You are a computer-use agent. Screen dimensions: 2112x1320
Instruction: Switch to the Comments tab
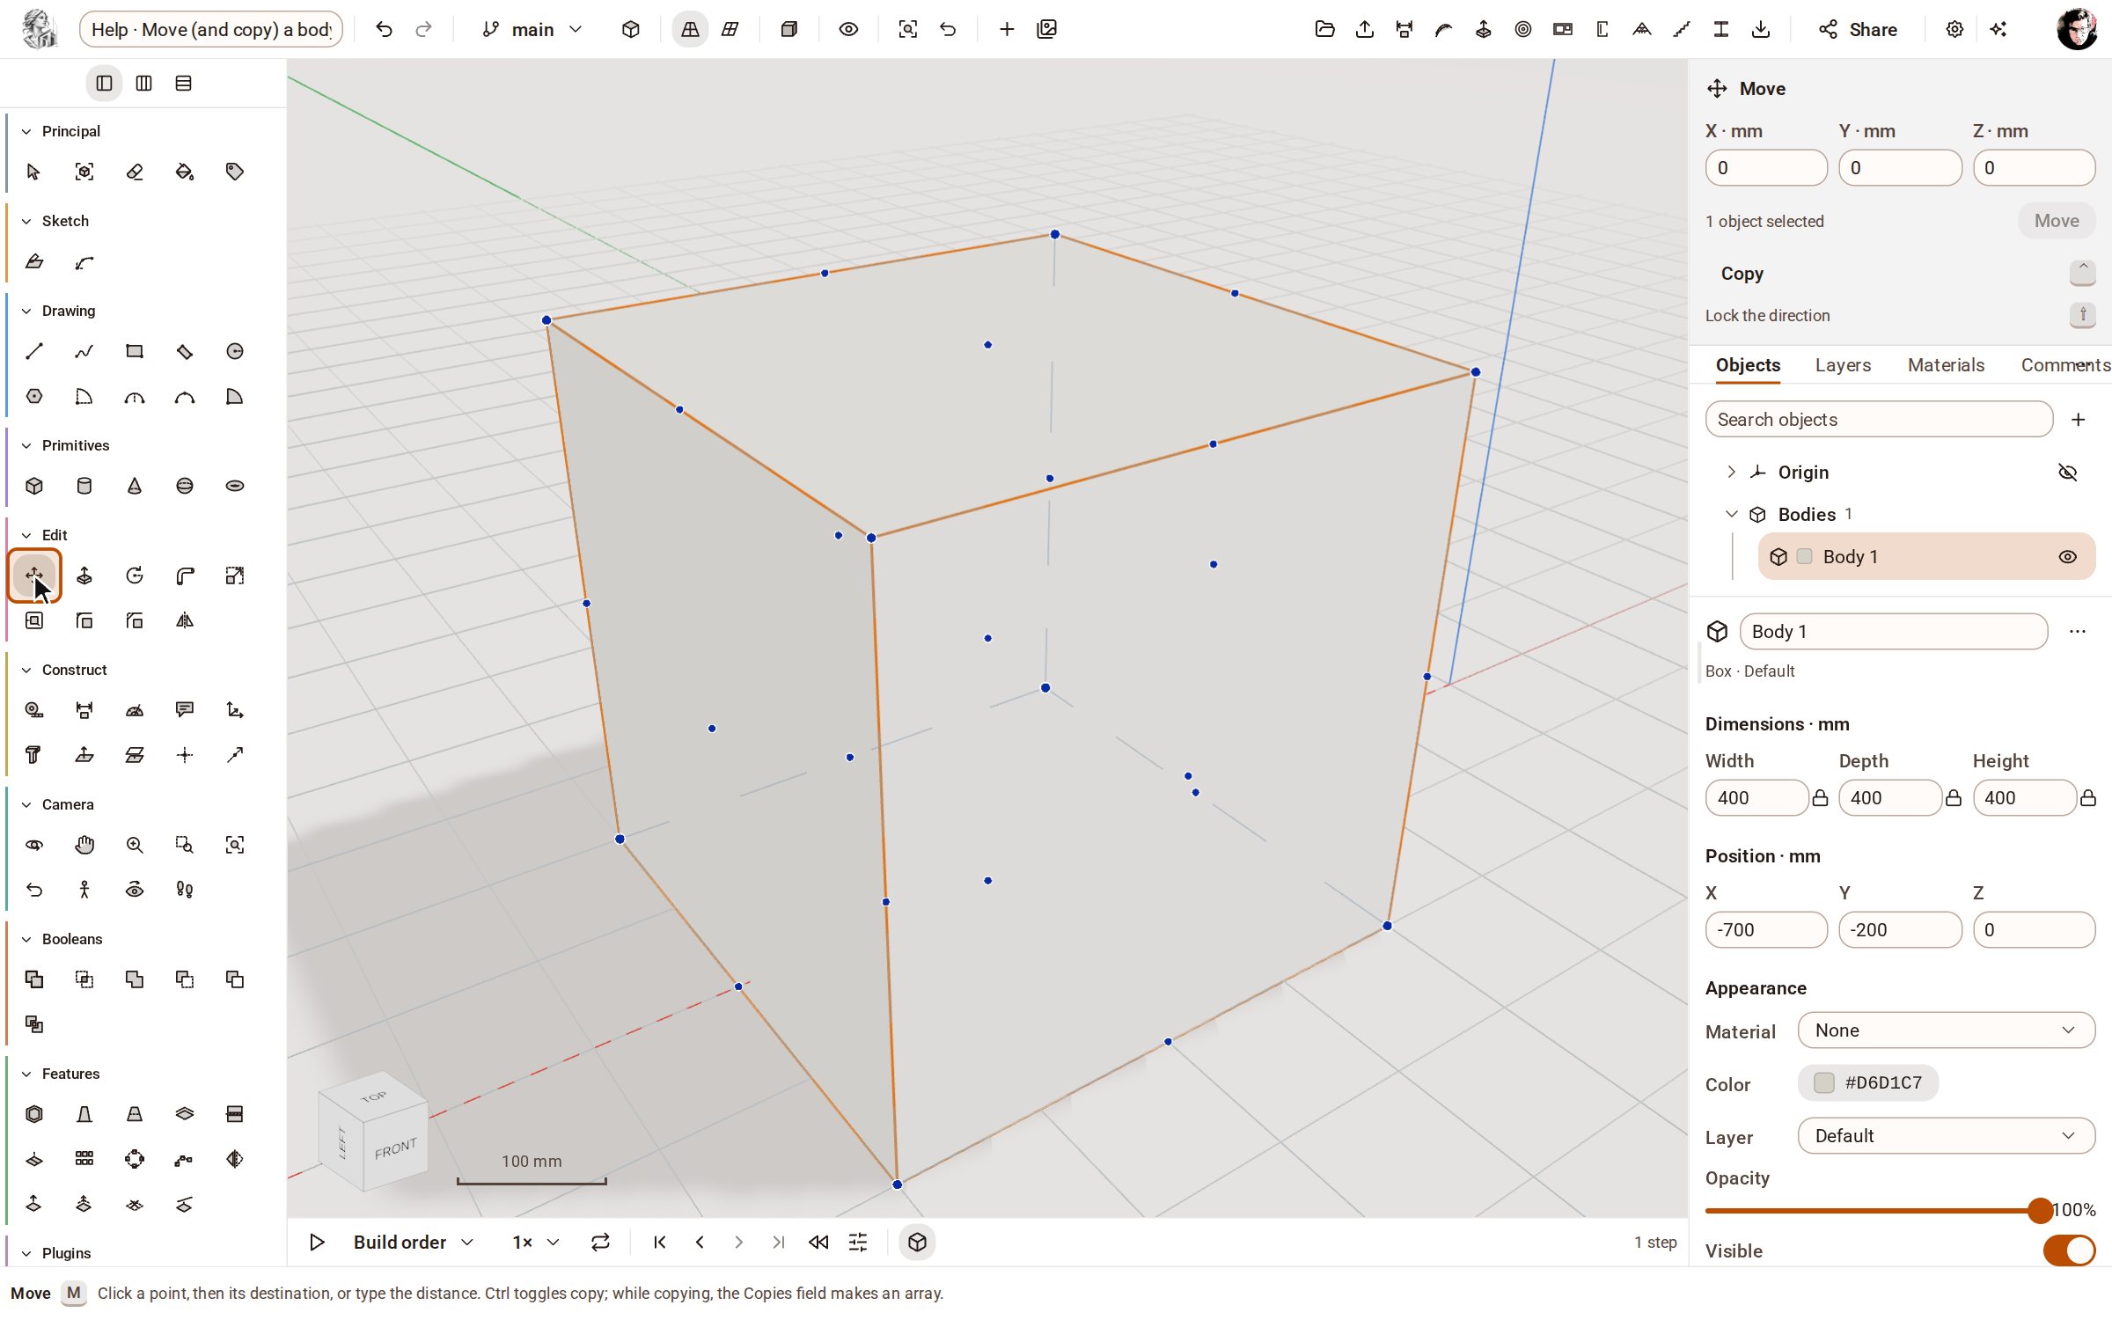click(x=2064, y=365)
